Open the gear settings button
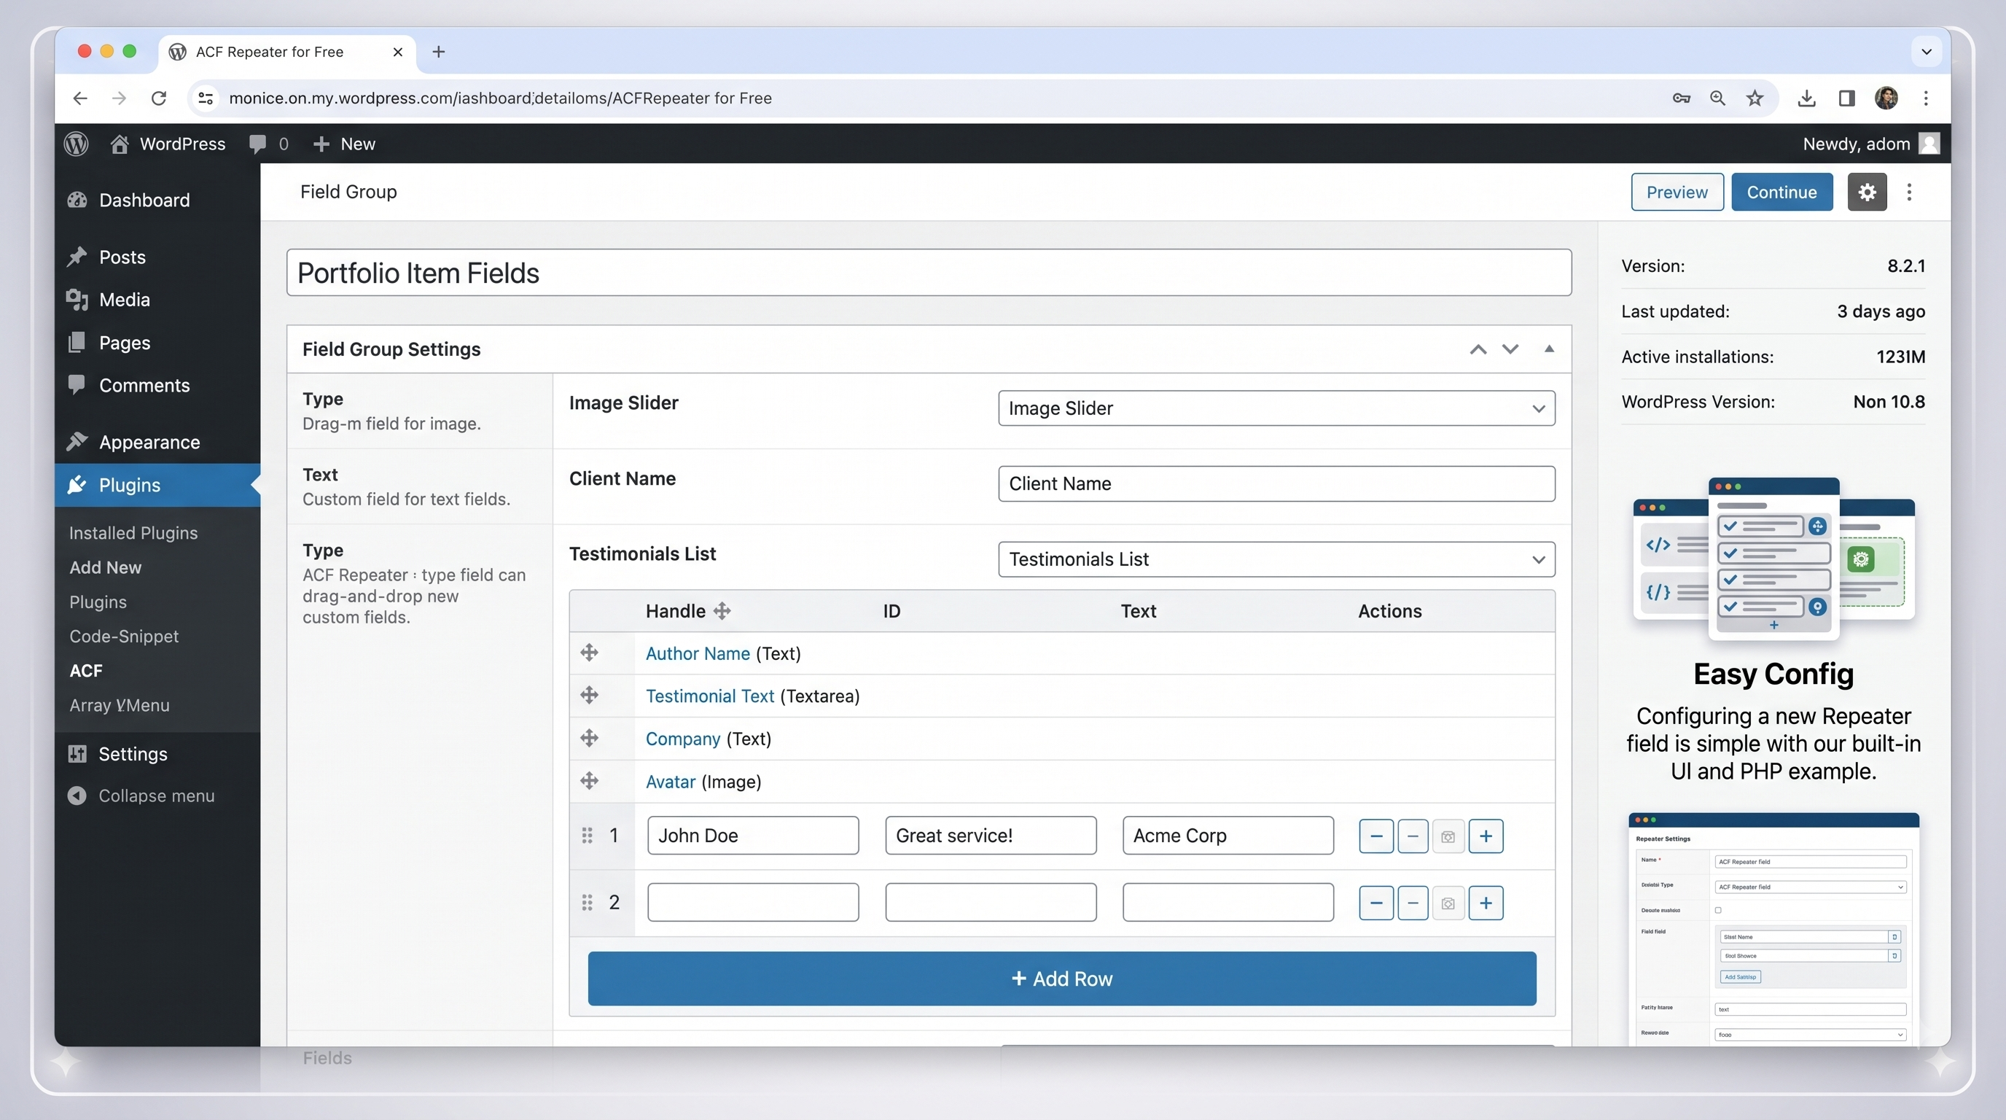Image resolution: width=2006 pixels, height=1120 pixels. tap(1867, 192)
